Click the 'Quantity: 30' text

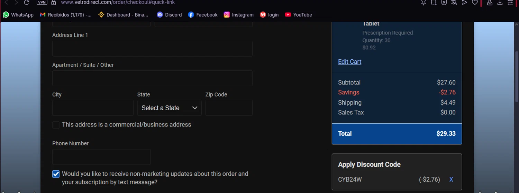(376, 40)
